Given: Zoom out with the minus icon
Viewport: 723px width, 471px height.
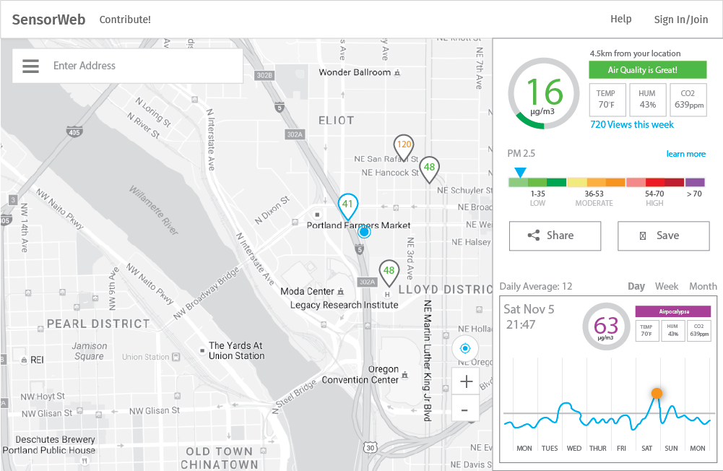Looking at the screenshot, I should pyautogui.click(x=465, y=410).
